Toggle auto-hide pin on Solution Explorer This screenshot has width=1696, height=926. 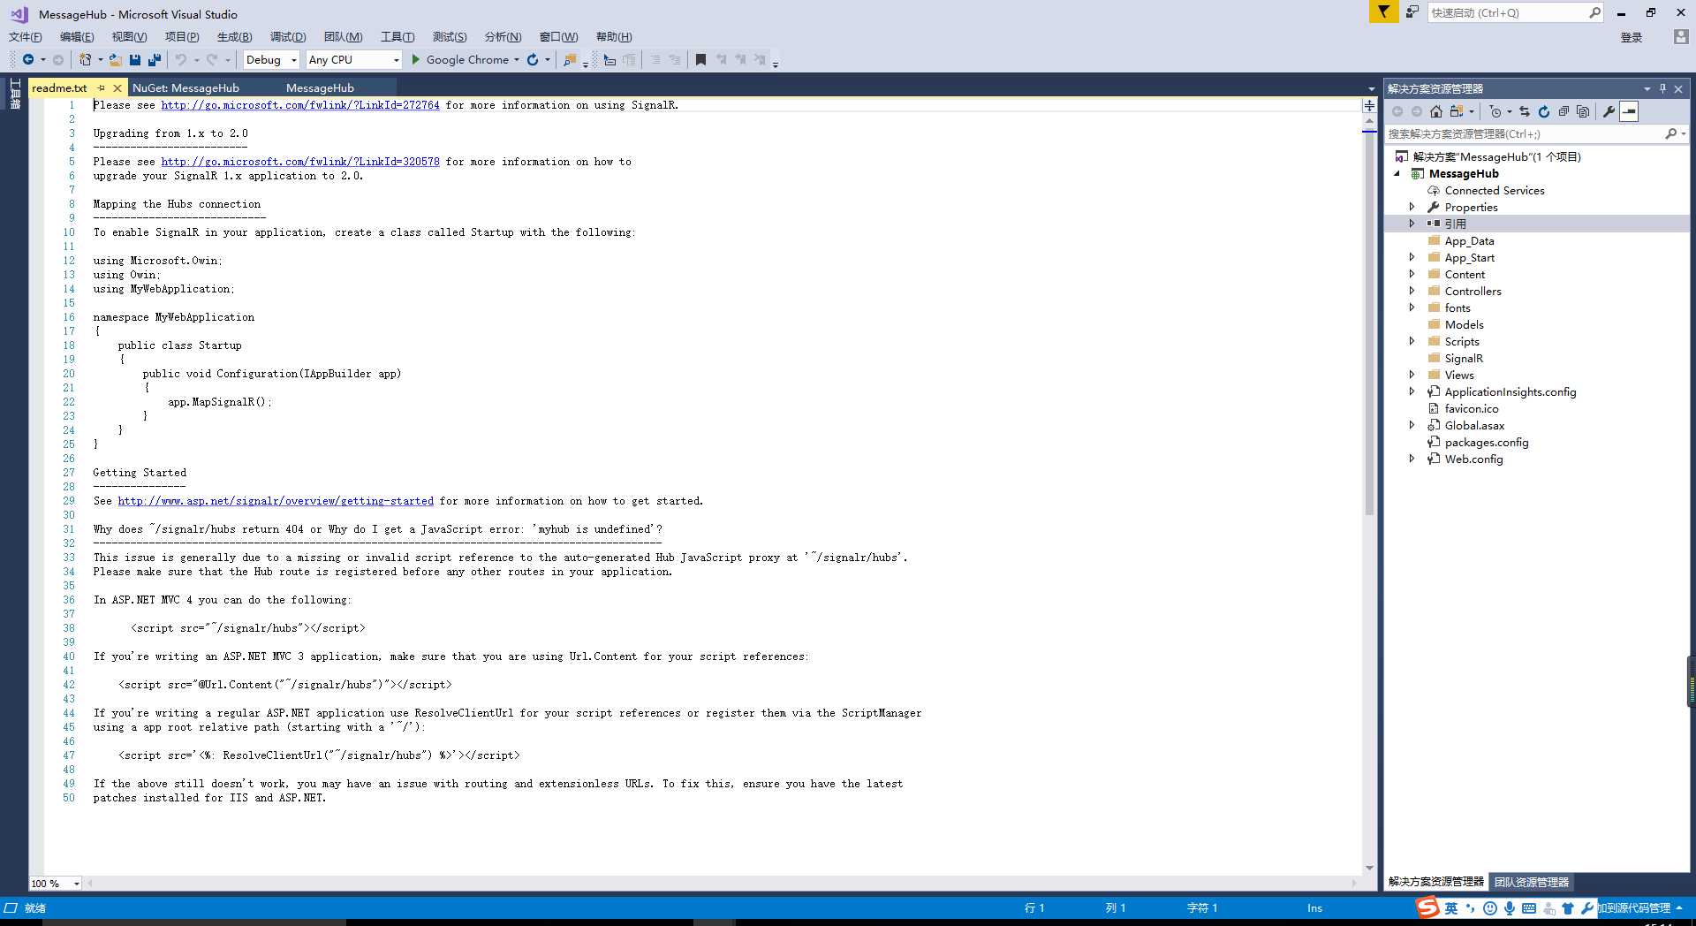pyautogui.click(x=1662, y=88)
